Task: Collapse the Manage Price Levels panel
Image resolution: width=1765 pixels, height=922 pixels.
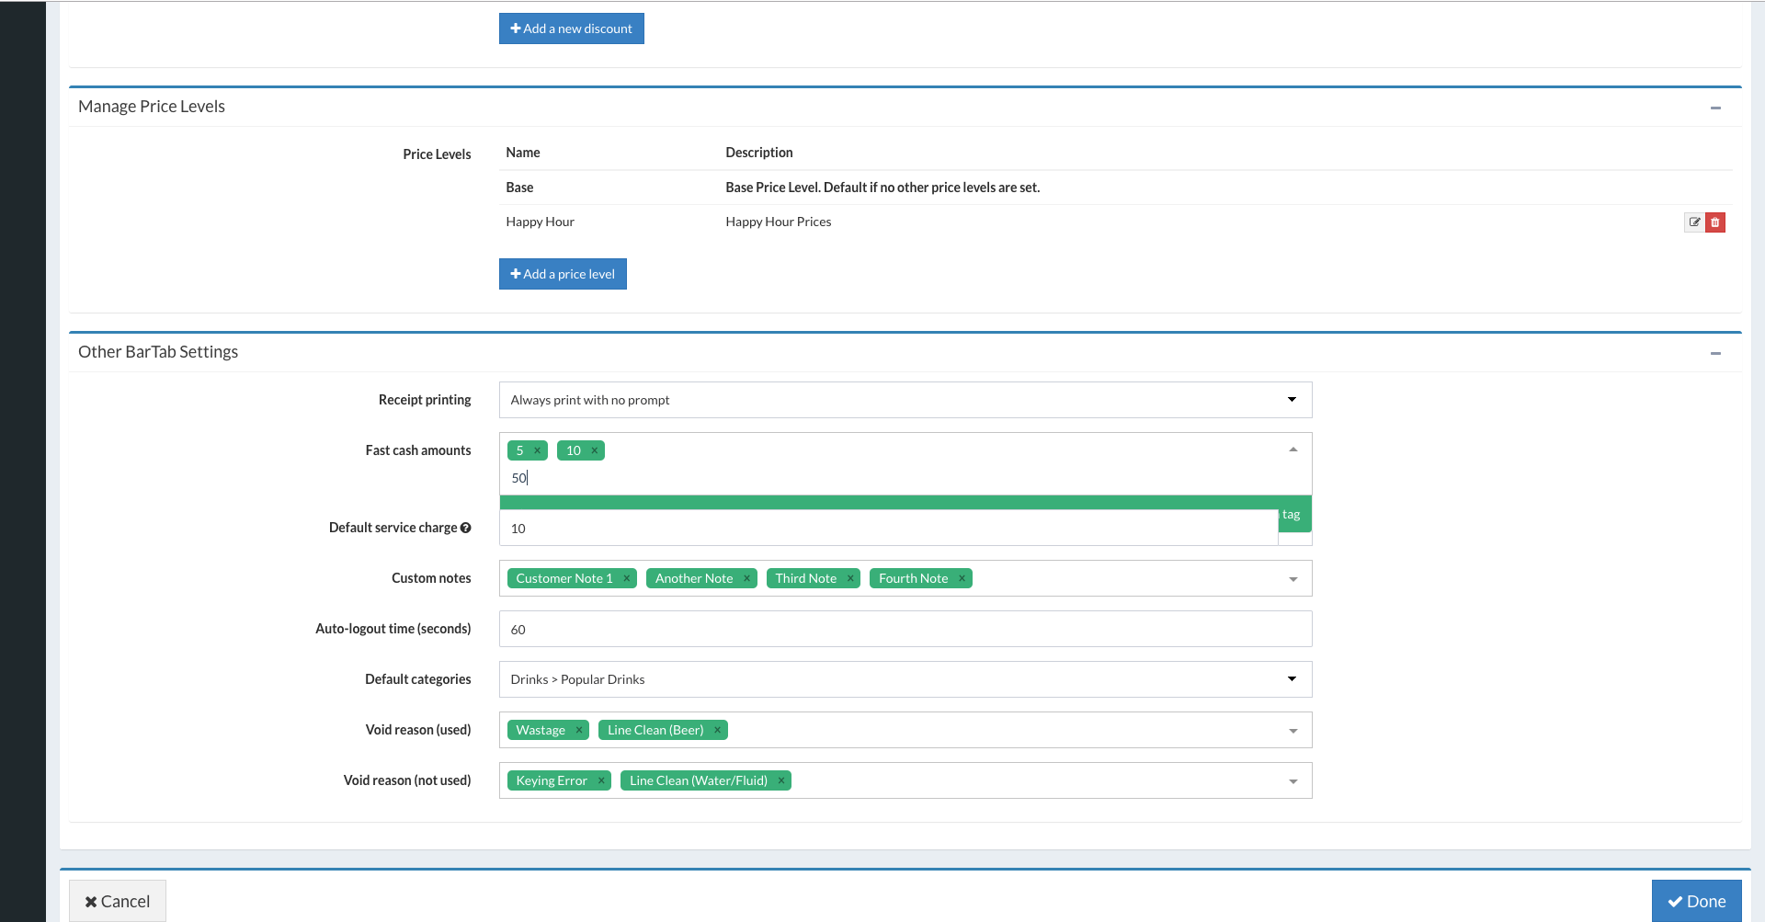Action: click(1715, 108)
